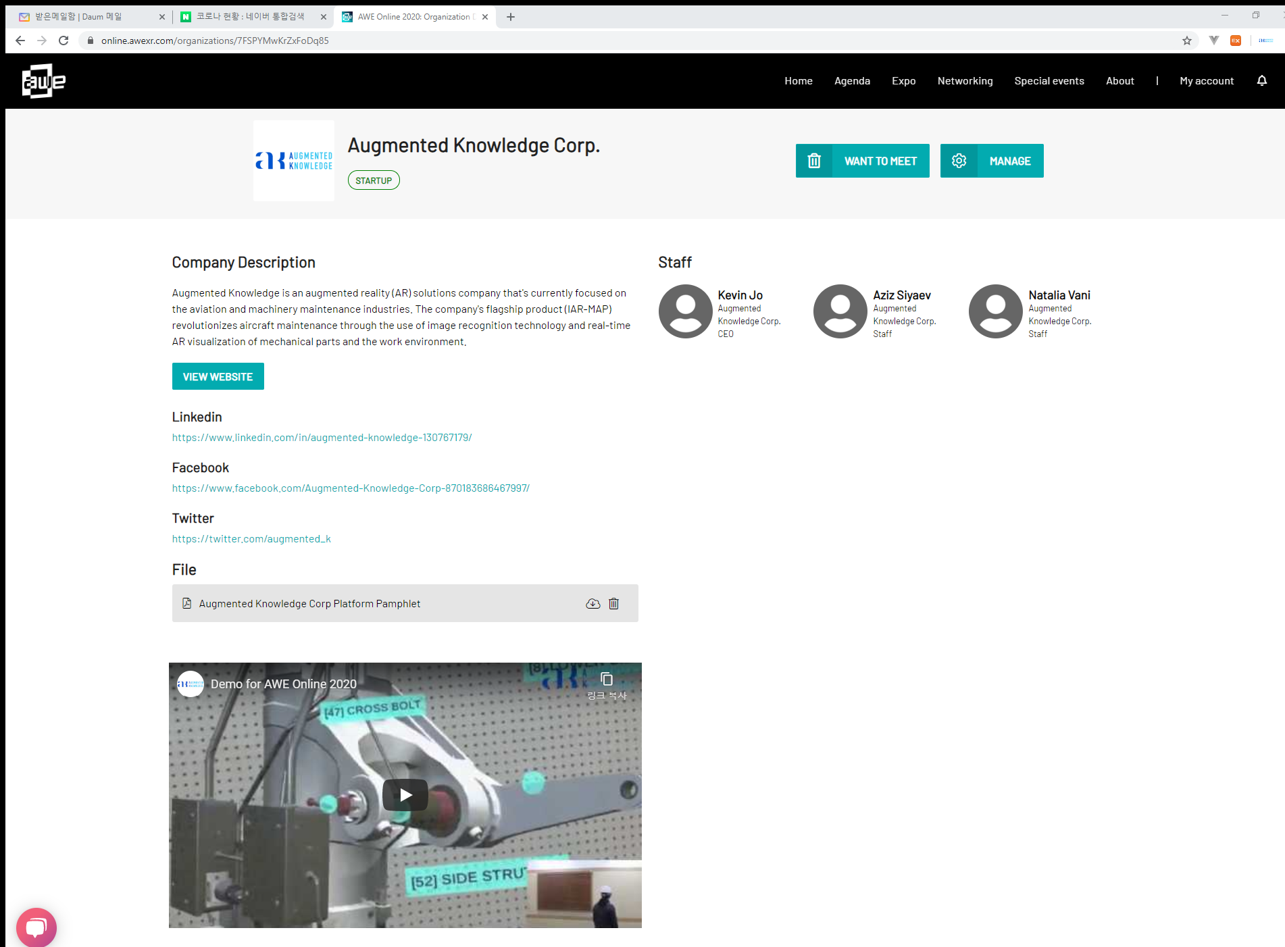Copy the video link icon
The image size is (1285, 947).
(607, 679)
